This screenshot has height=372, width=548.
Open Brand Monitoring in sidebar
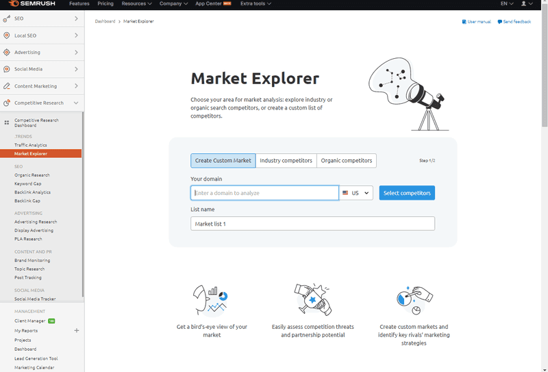[32, 261]
